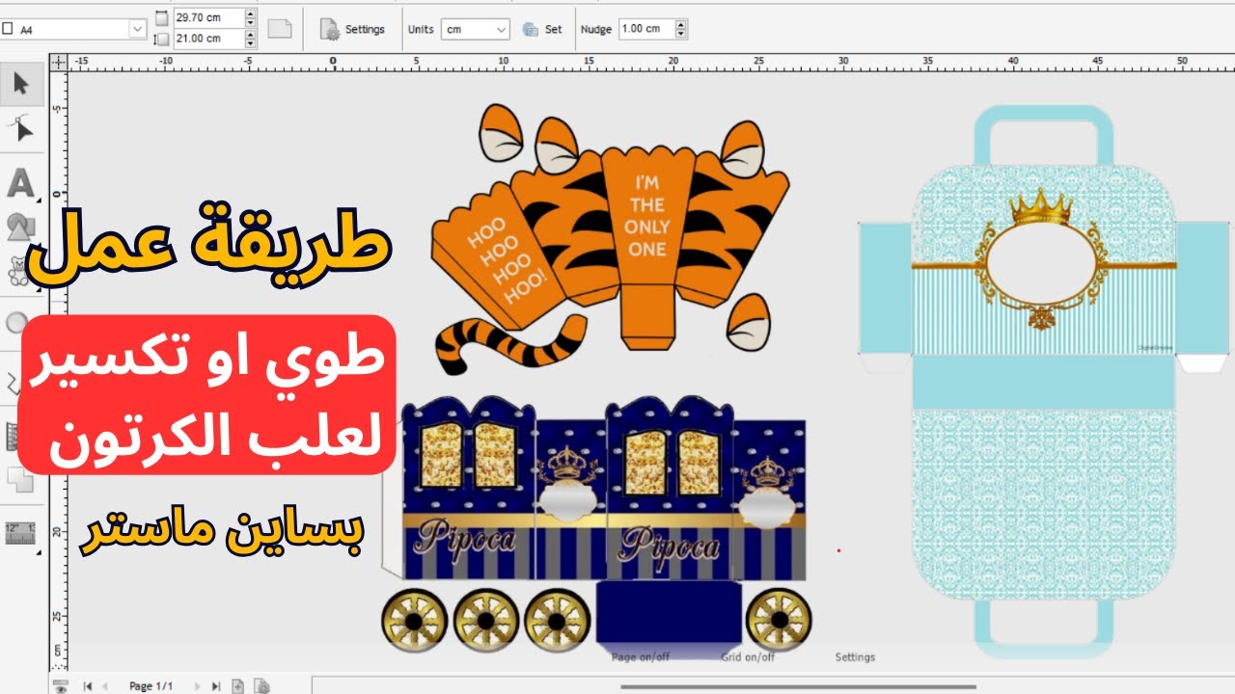1235x694 pixels.
Task: Add a new page icon
Action: click(238, 686)
